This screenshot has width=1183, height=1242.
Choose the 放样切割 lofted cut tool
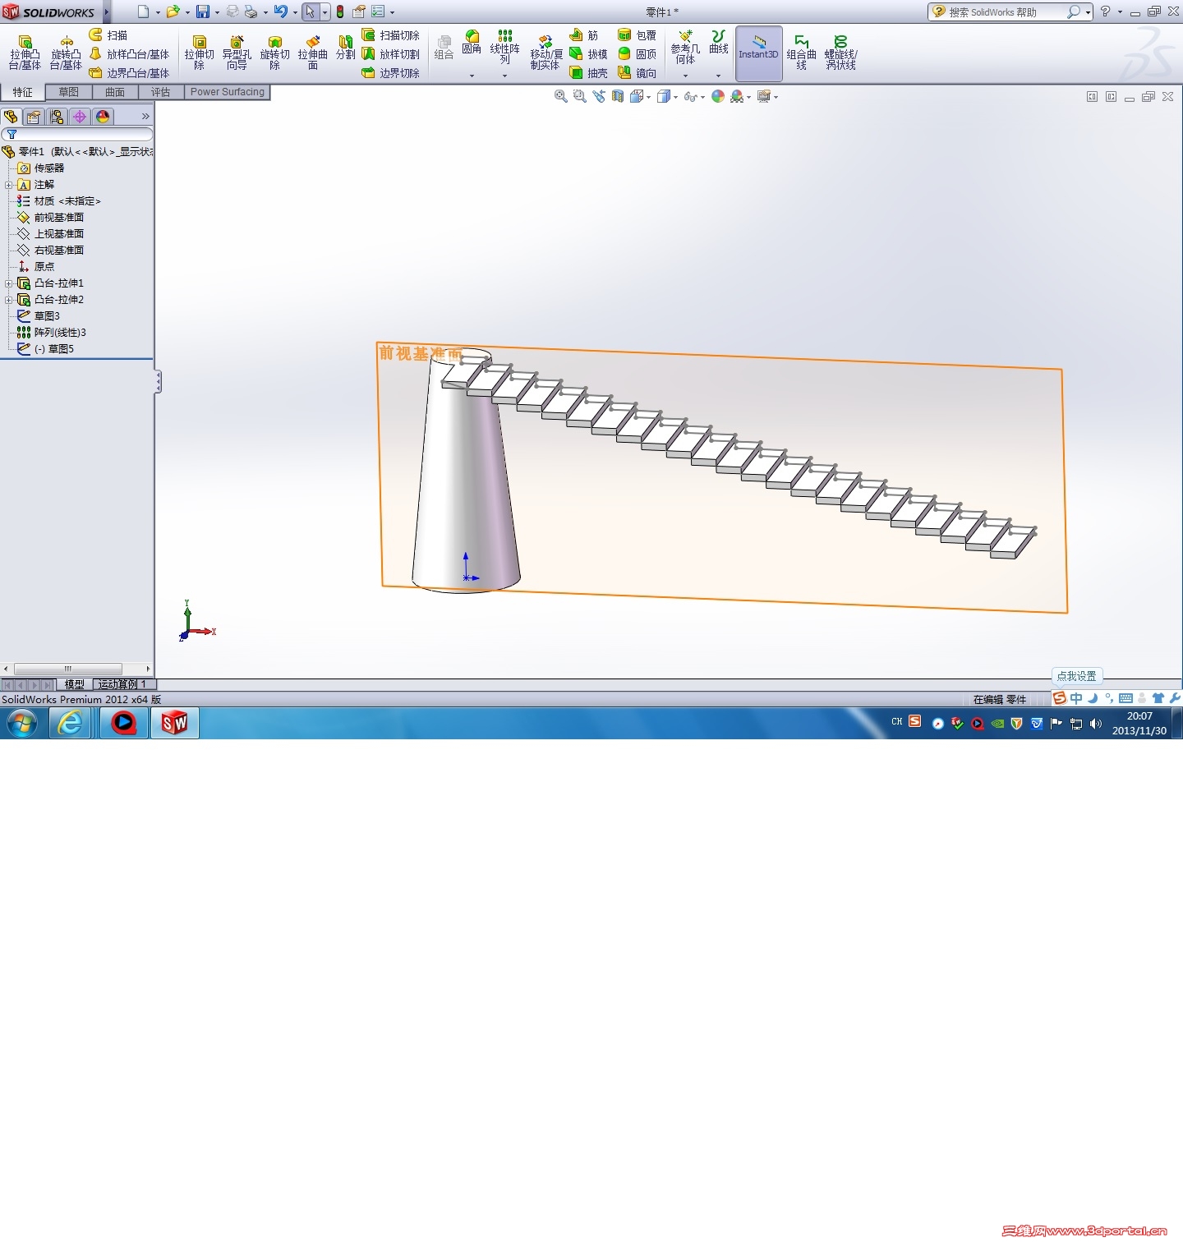[391, 54]
